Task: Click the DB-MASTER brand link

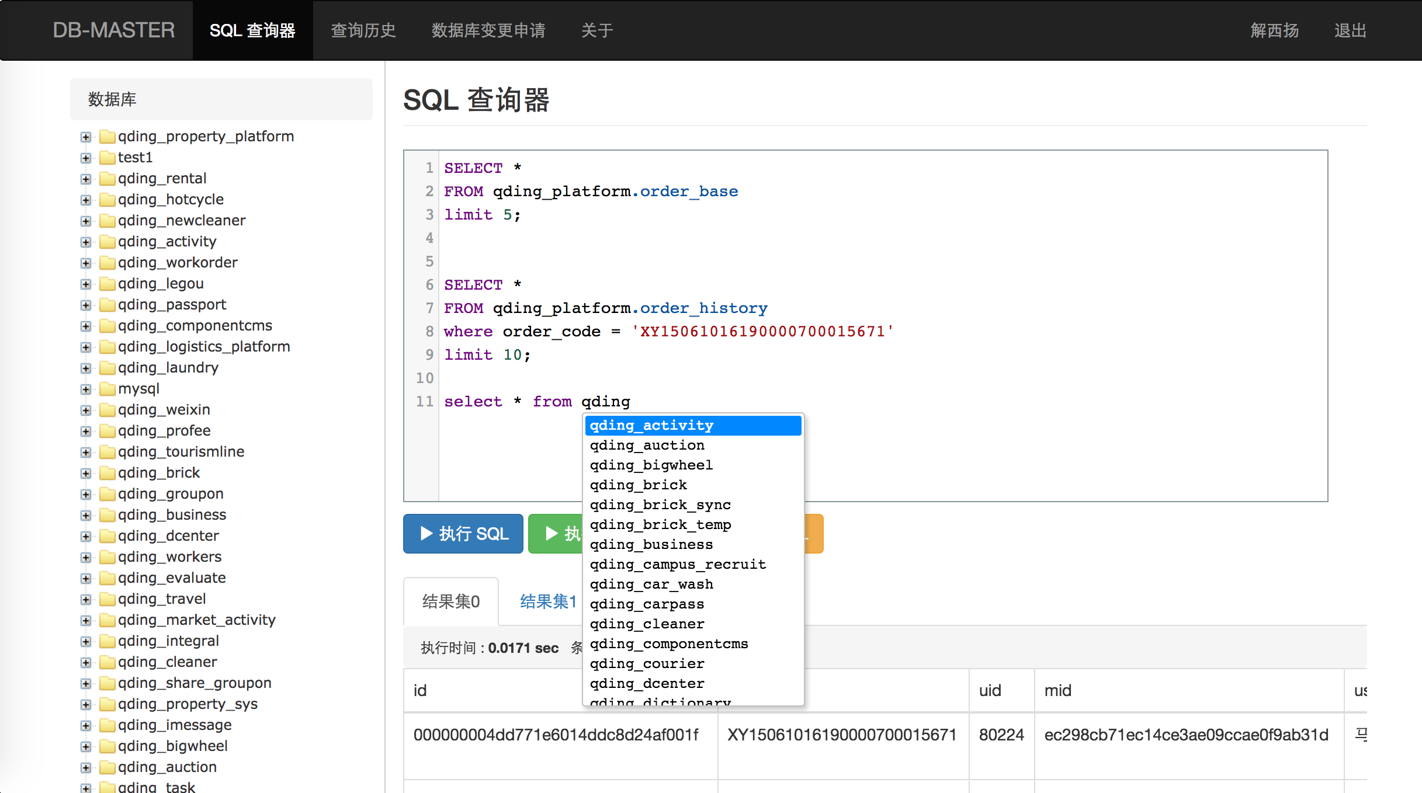Action: point(114,30)
